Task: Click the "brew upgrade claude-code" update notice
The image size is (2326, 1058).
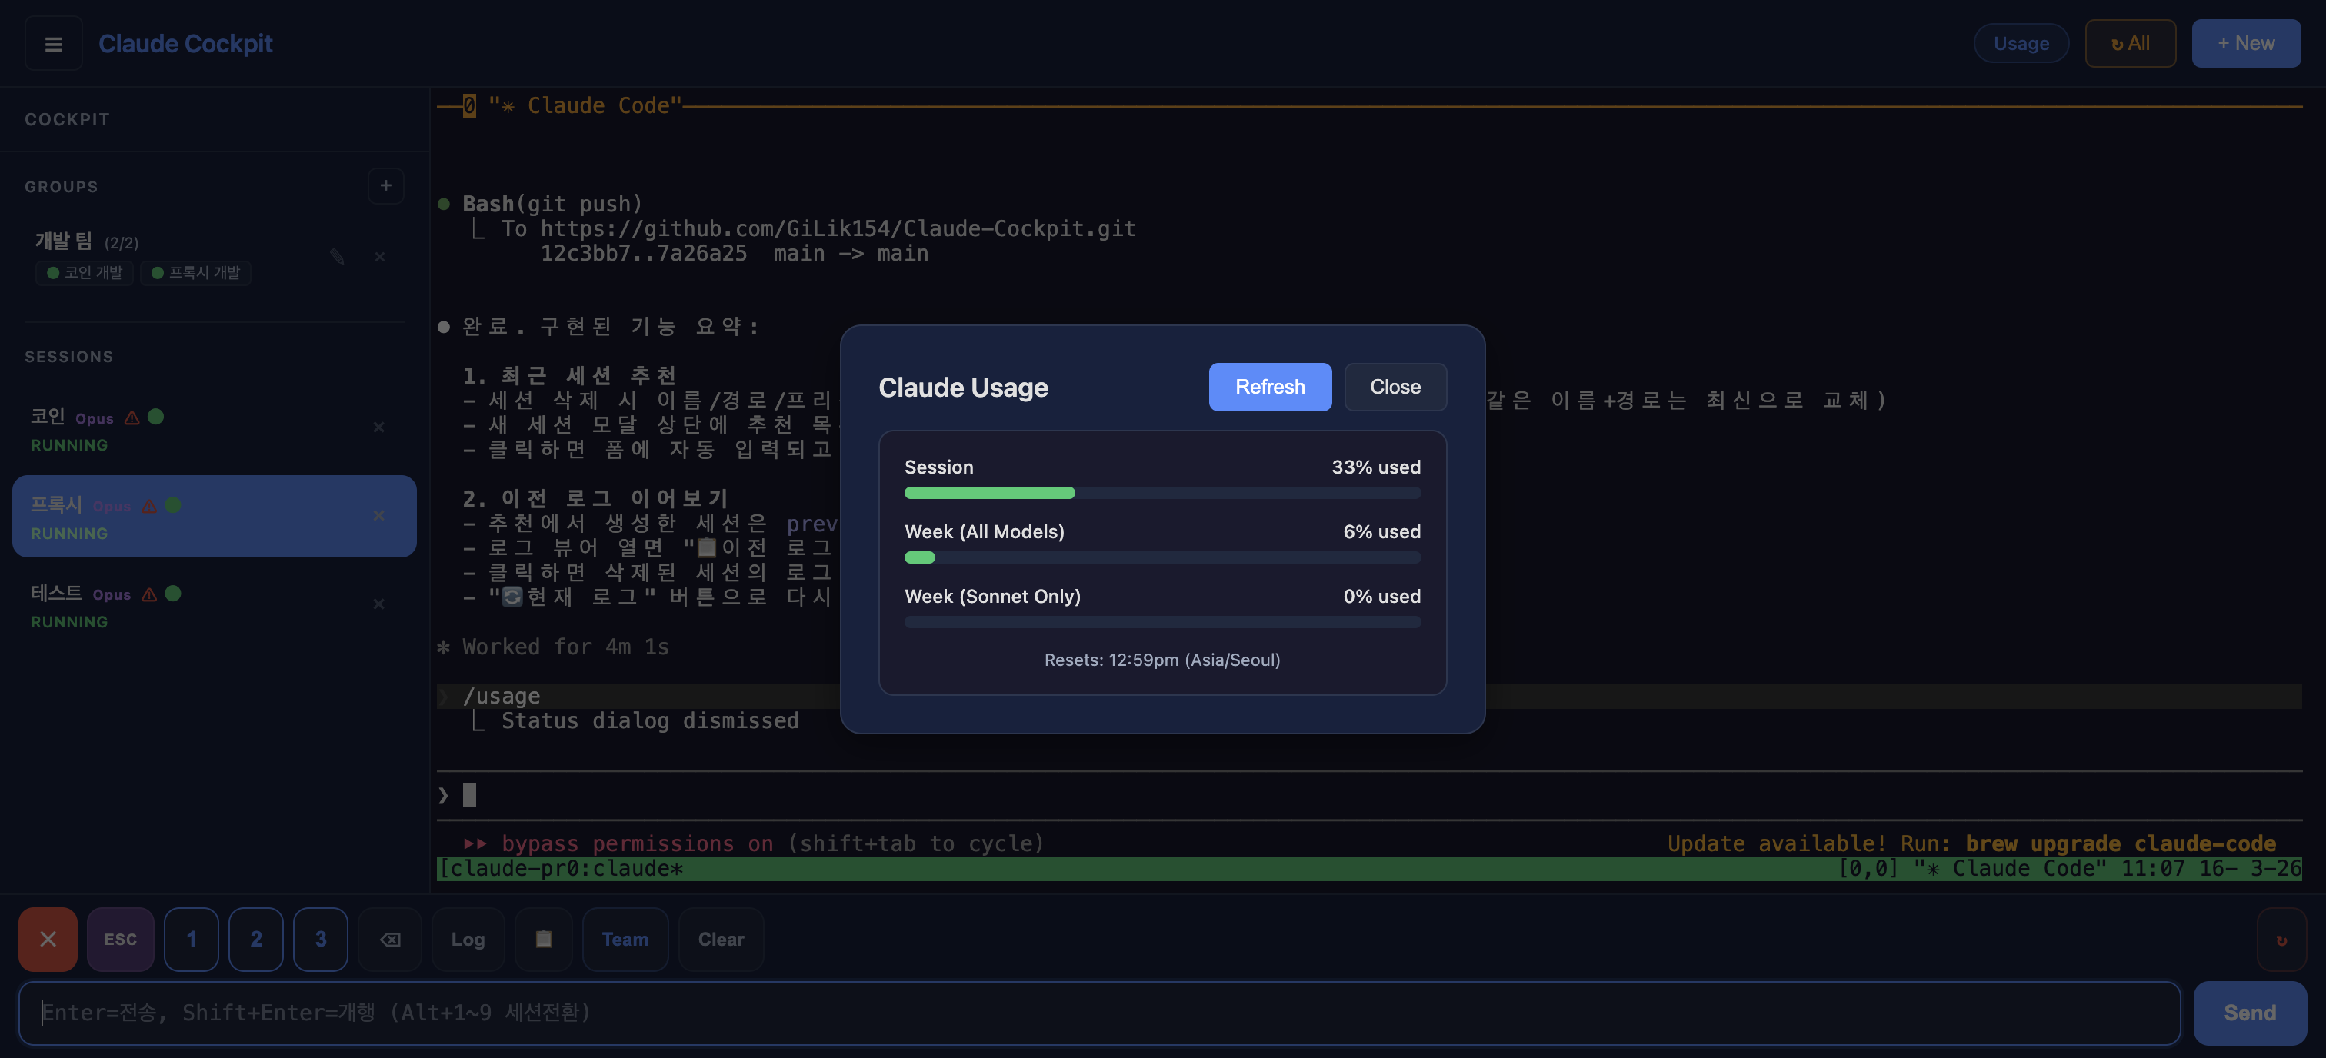Action: [x=2120, y=843]
